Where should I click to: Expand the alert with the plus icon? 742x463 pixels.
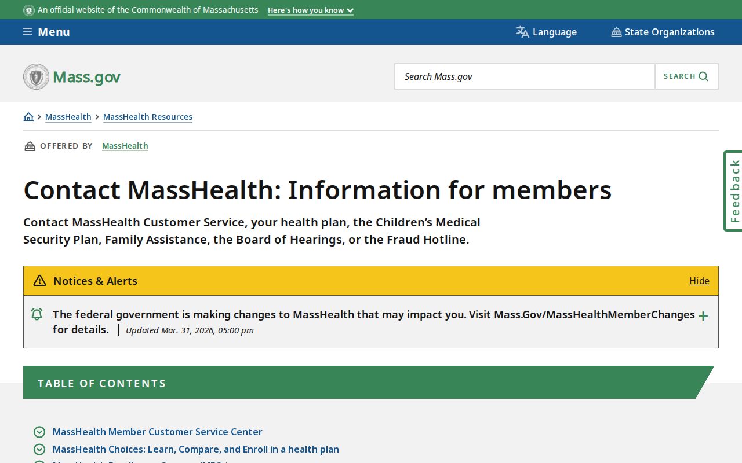[x=703, y=316]
